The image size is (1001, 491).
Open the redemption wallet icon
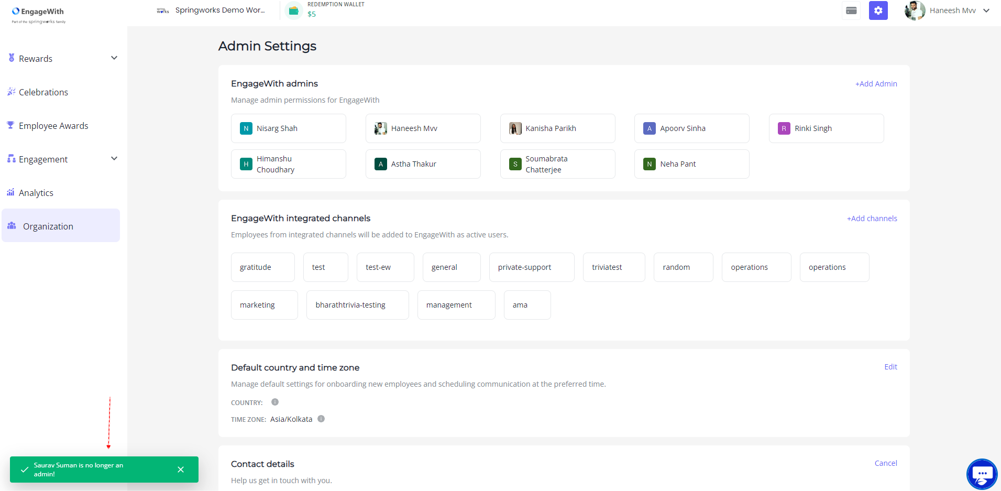[294, 10]
